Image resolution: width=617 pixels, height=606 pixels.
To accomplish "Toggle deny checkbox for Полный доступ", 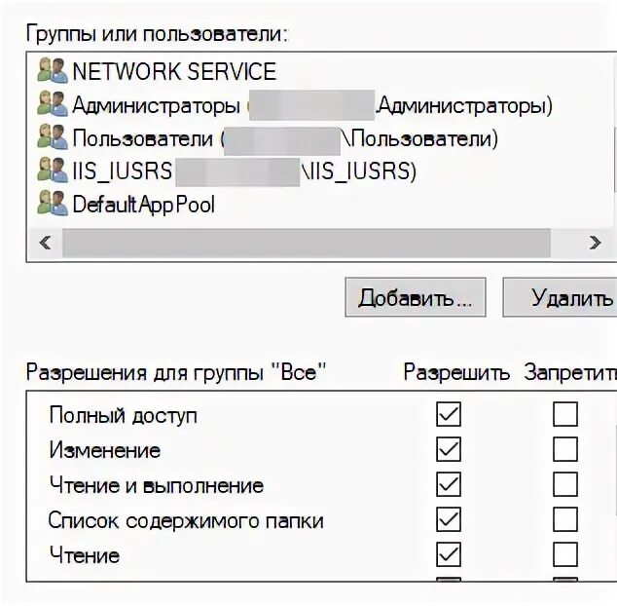I will pyautogui.click(x=565, y=414).
